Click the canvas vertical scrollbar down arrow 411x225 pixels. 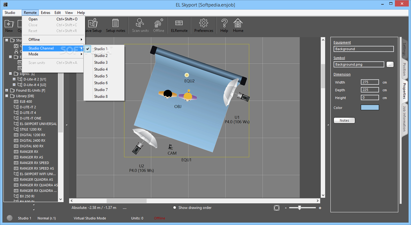pyautogui.click(x=323, y=195)
